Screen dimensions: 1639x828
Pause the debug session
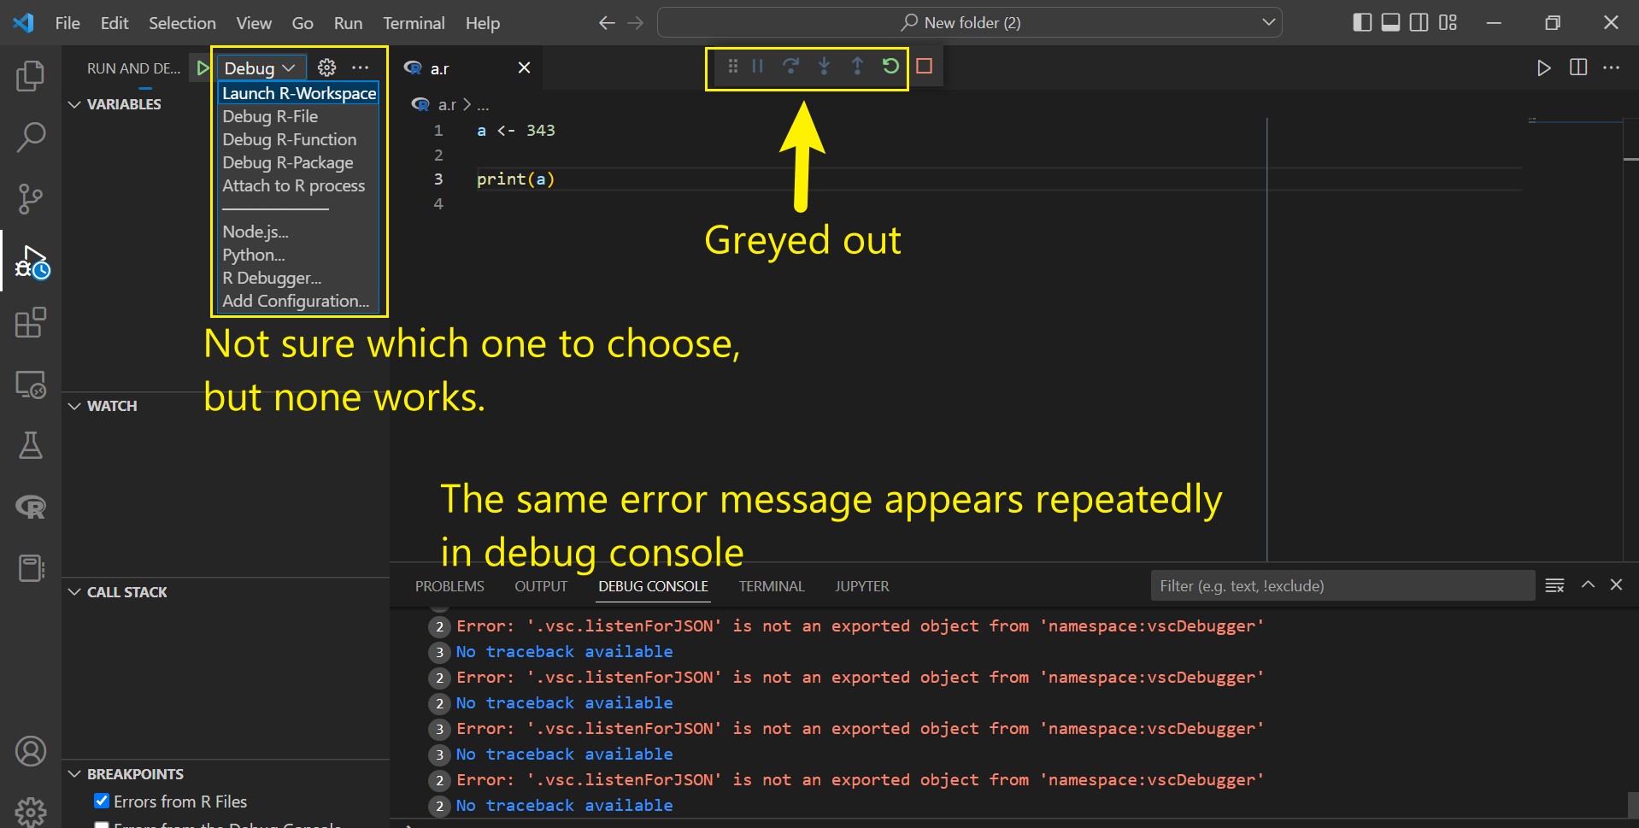coord(757,66)
